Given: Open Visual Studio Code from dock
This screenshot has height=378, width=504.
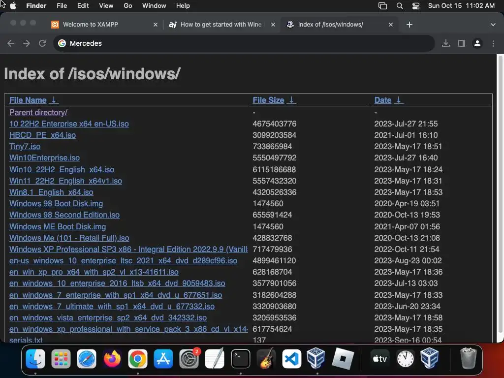Looking at the screenshot, I should tap(291, 358).
